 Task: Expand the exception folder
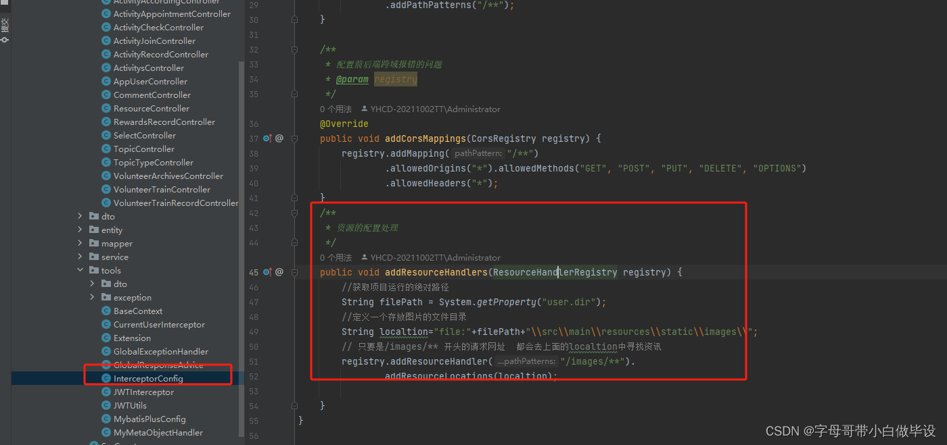point(93,297)
